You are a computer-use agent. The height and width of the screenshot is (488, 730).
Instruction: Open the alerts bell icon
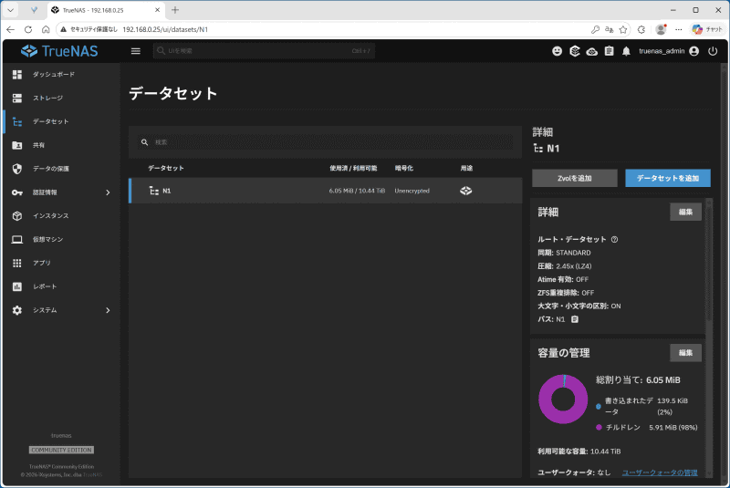[626, 51]
